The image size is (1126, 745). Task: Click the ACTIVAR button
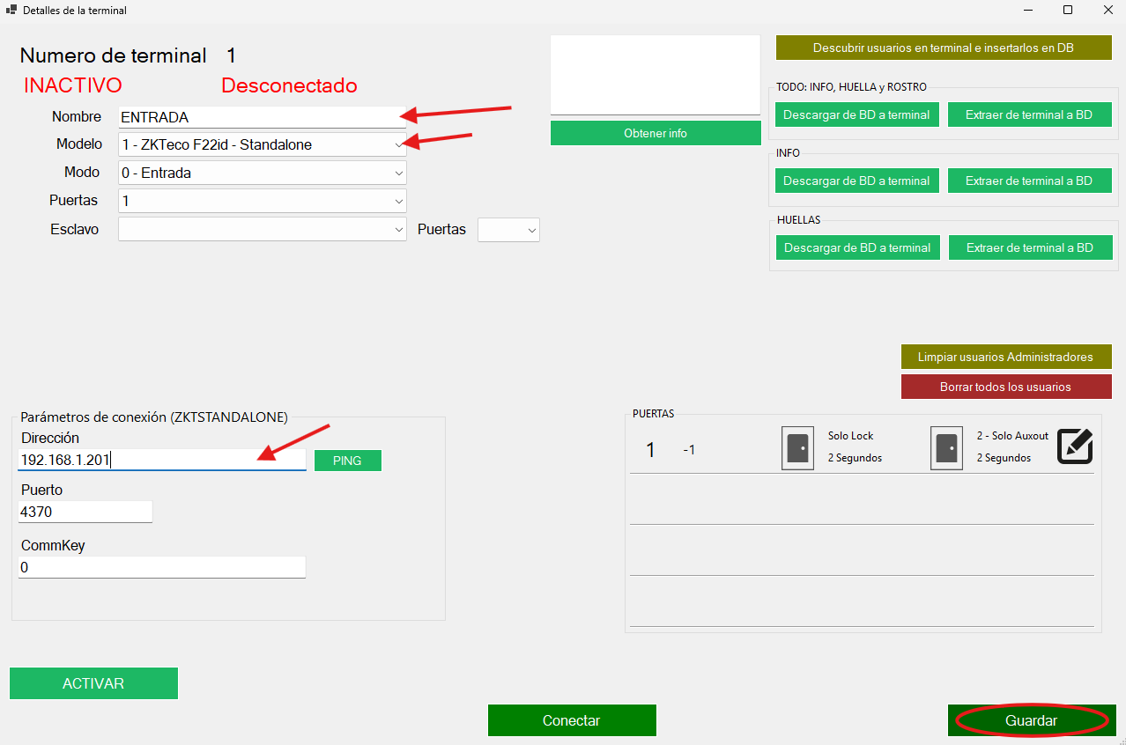[x=93, y=683]
